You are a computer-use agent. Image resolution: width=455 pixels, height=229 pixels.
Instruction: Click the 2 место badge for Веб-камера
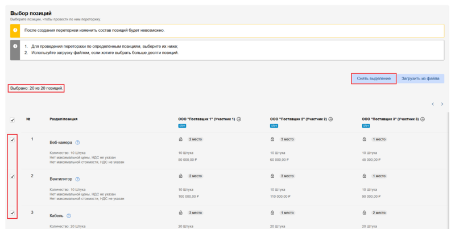pyautogui.click(x=195, y=139)
